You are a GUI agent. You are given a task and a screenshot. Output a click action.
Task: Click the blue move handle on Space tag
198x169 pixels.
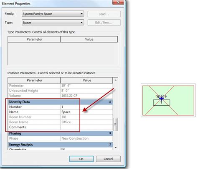161,99
